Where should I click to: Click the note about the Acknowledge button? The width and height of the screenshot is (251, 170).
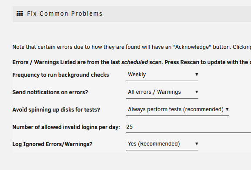click(x=132, y=47)
